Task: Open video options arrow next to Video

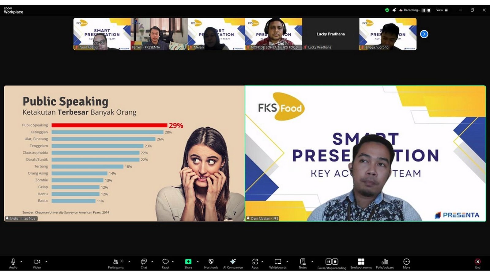Action: tap(46, 262)
